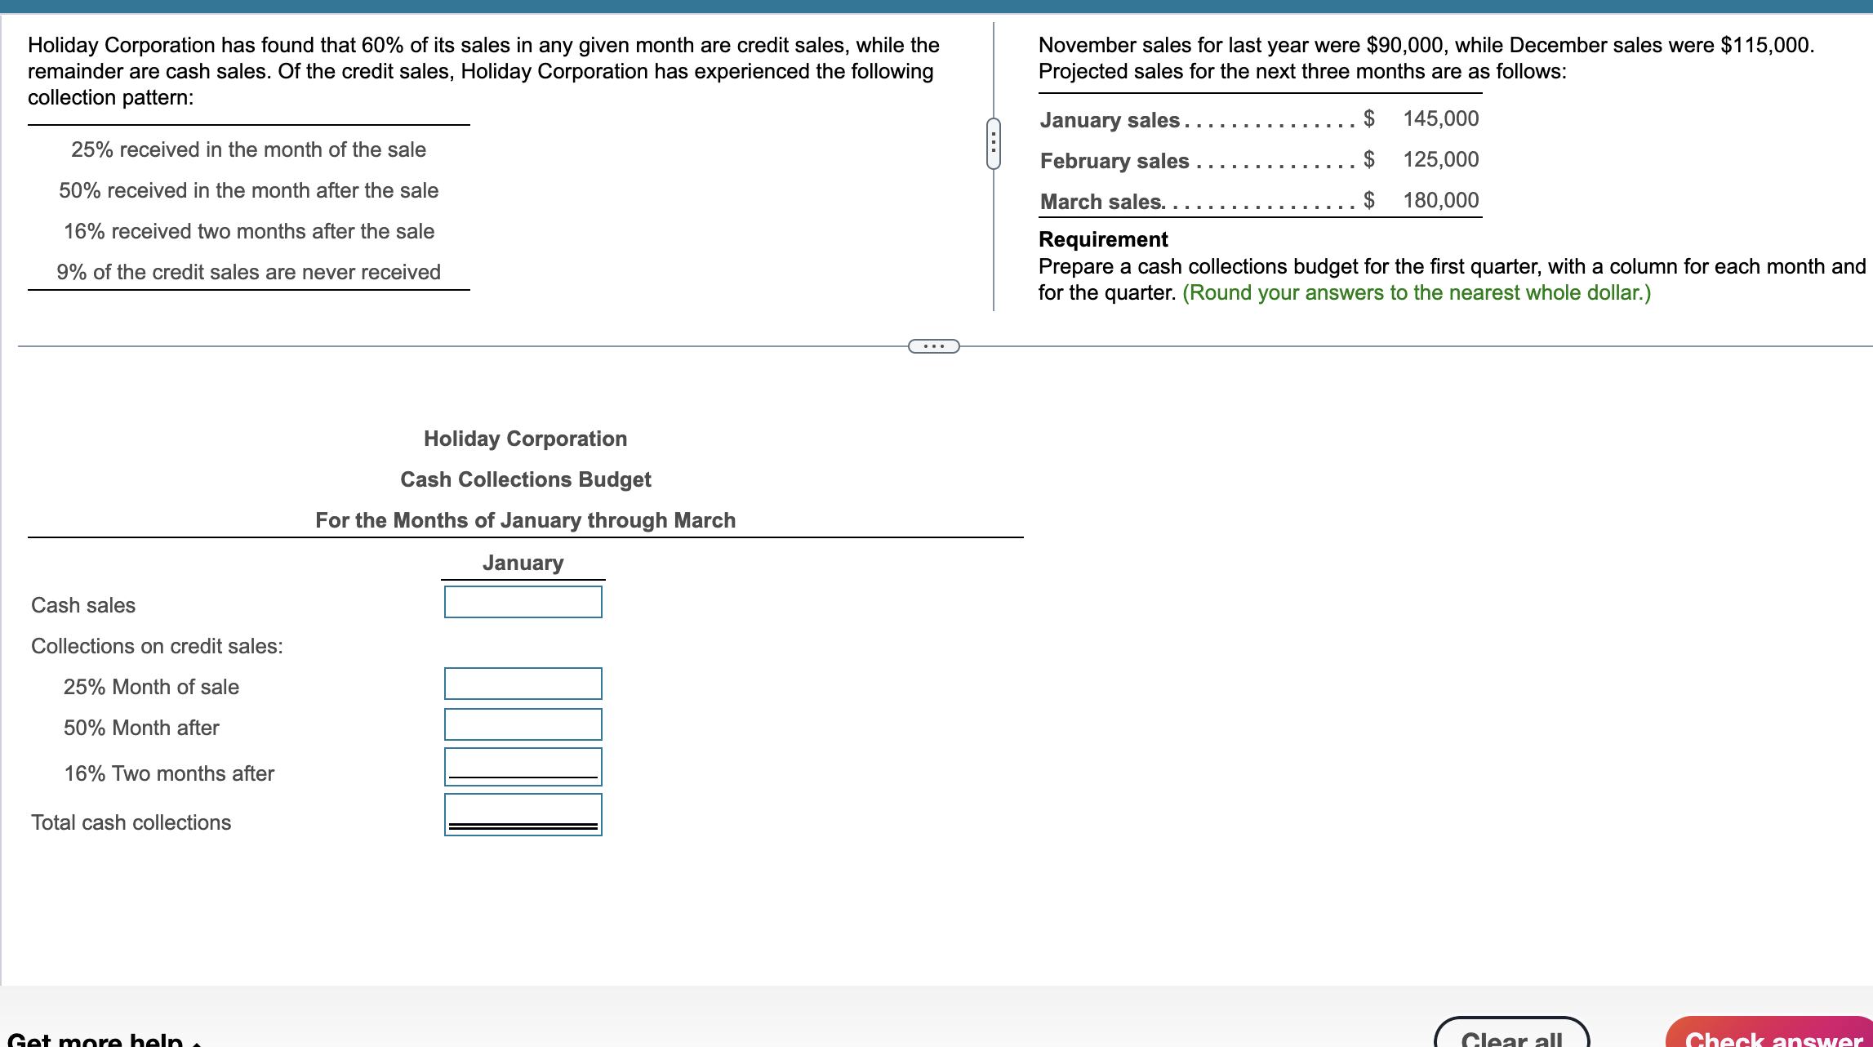Select the January column header

pyautogui.click(x=523, y=562)
